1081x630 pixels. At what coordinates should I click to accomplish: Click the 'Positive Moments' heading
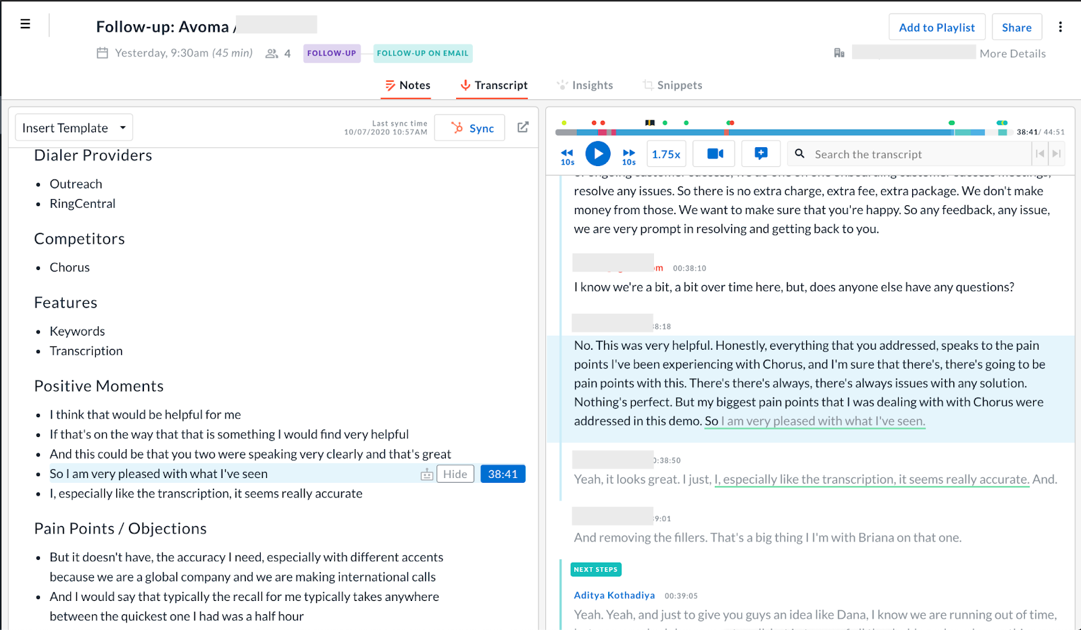[x=99, y=386]
